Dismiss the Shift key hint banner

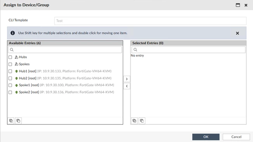pyautogui.click(x=237, y=33)
